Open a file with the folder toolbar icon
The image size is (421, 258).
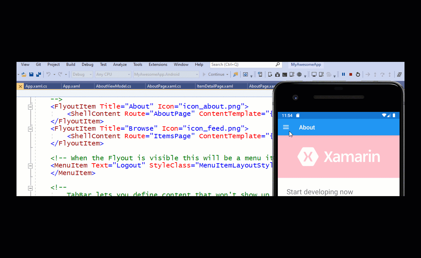pos(24,74)
